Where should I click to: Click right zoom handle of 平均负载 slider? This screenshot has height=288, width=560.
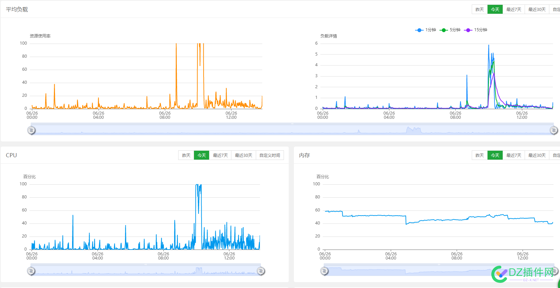(553, 130)
